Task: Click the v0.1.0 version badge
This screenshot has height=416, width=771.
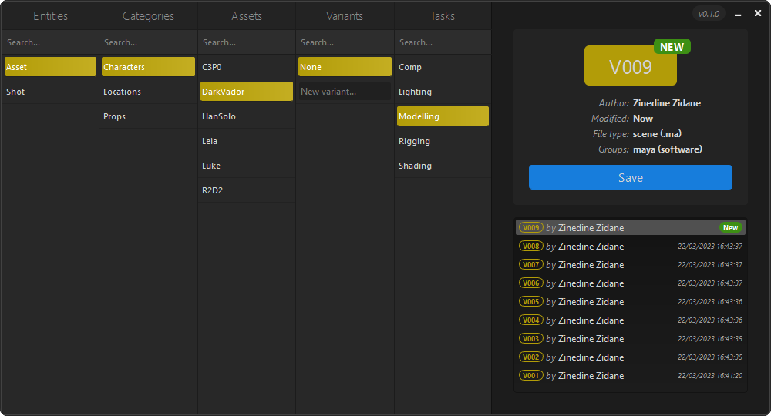Action: tap(709, 14)
